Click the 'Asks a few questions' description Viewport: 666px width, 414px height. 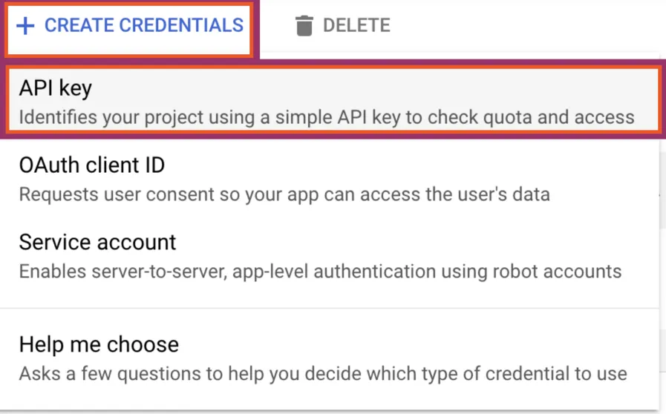[x=323, y=374]
